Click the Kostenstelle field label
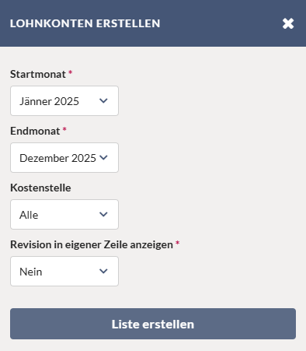306x351 pixels. pos(40,188)
